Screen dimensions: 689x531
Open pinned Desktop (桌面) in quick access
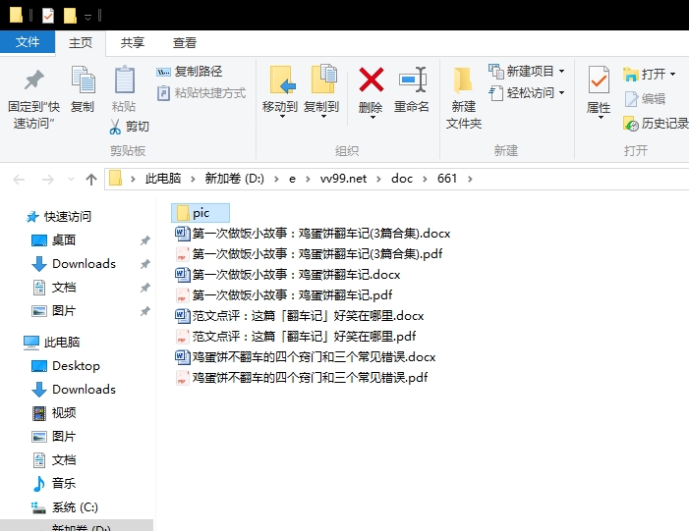tap(54, 240)
